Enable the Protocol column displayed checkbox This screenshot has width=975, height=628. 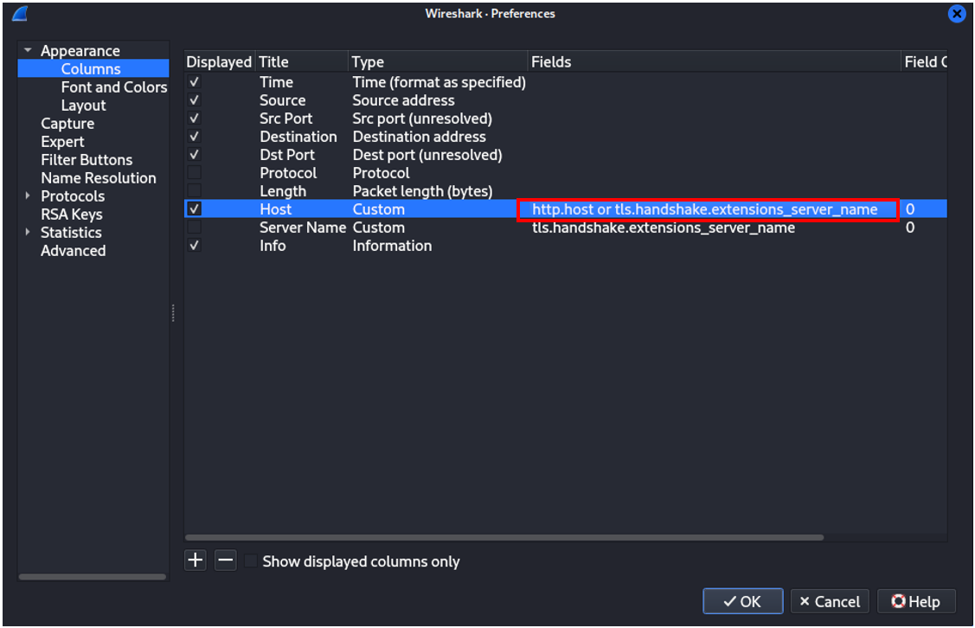pyautogui.click(x=195, y=172)
